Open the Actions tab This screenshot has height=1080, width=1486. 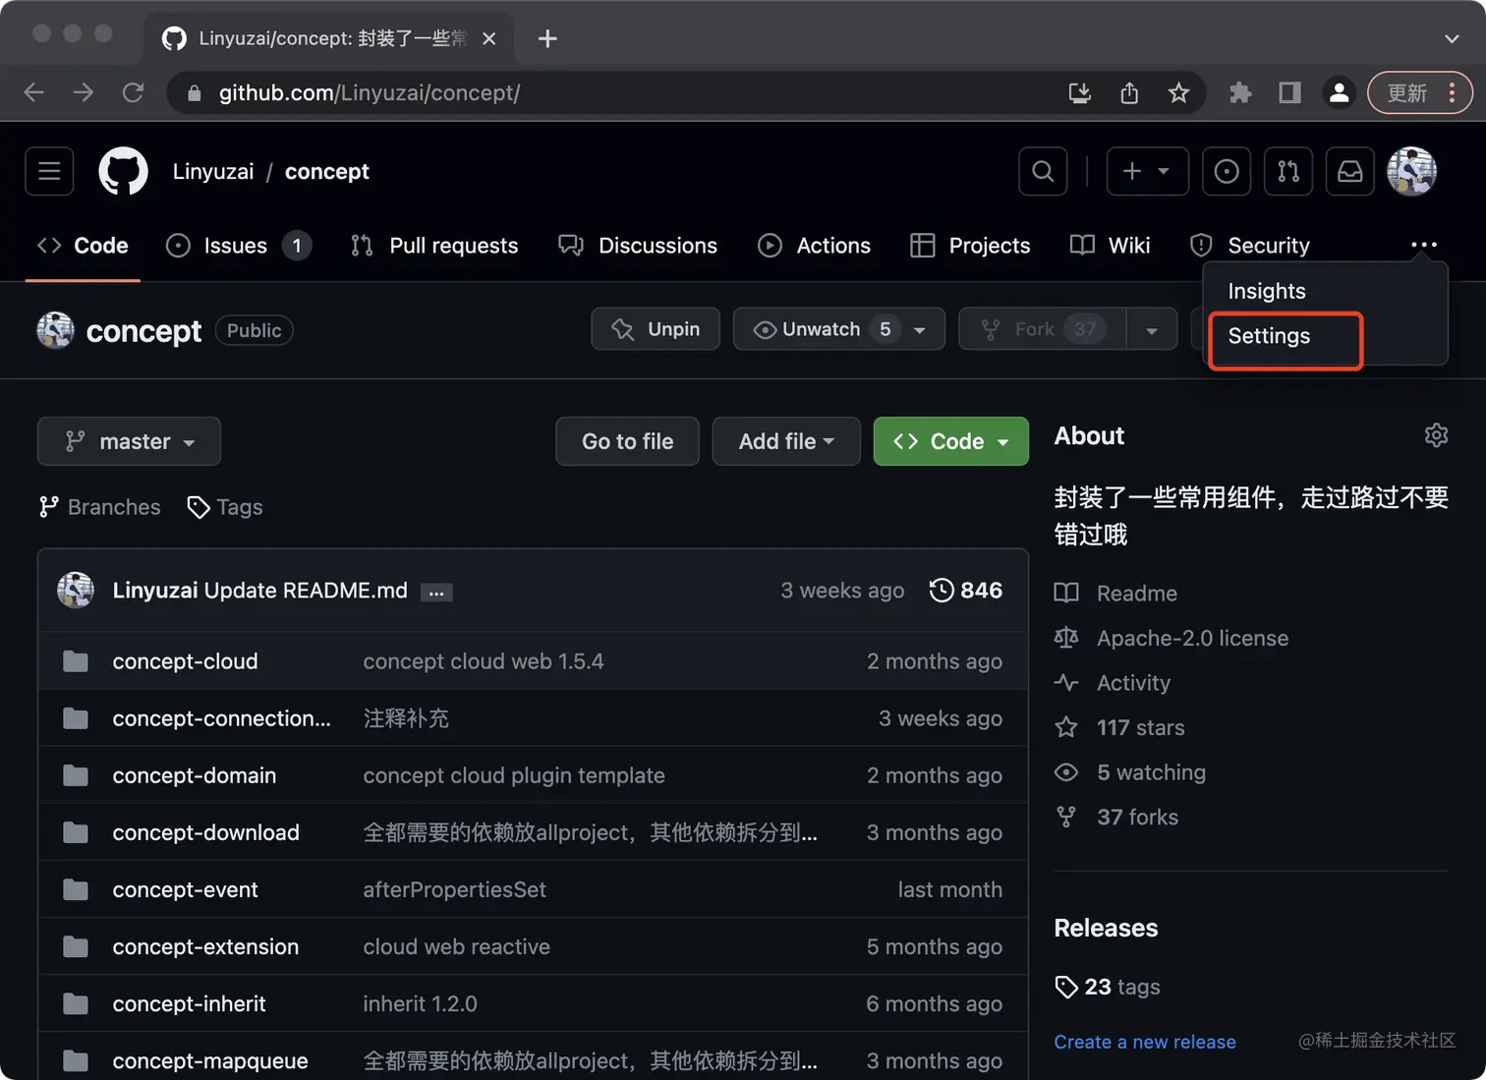point(814,246)
